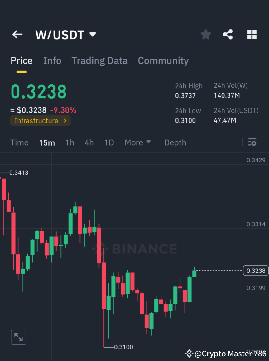Click the fullscreen expand icon on the chart

(18, 337)
